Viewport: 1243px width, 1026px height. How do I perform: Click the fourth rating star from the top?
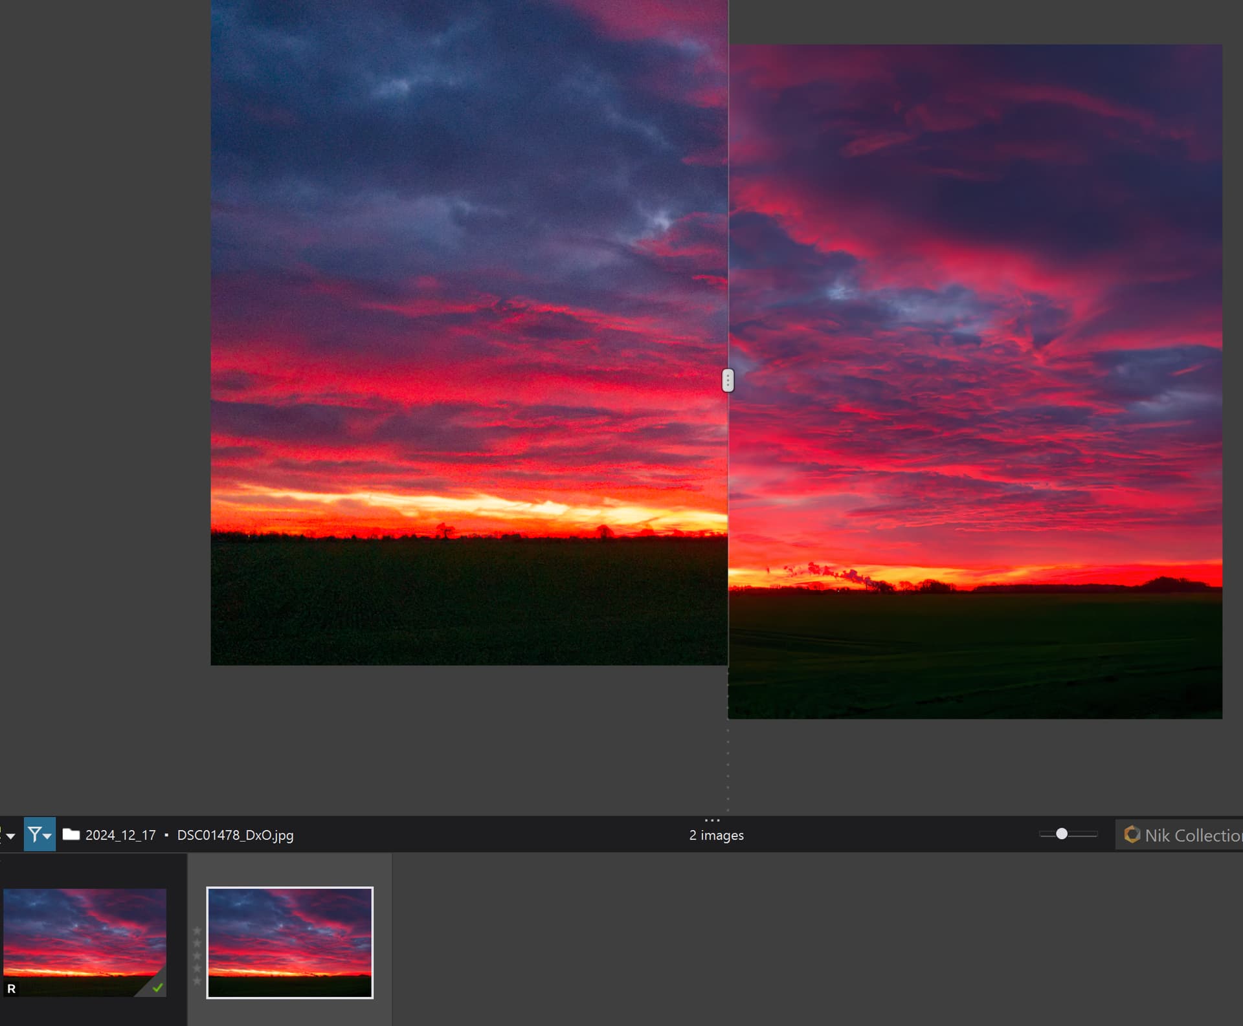(x=197, y=968)
